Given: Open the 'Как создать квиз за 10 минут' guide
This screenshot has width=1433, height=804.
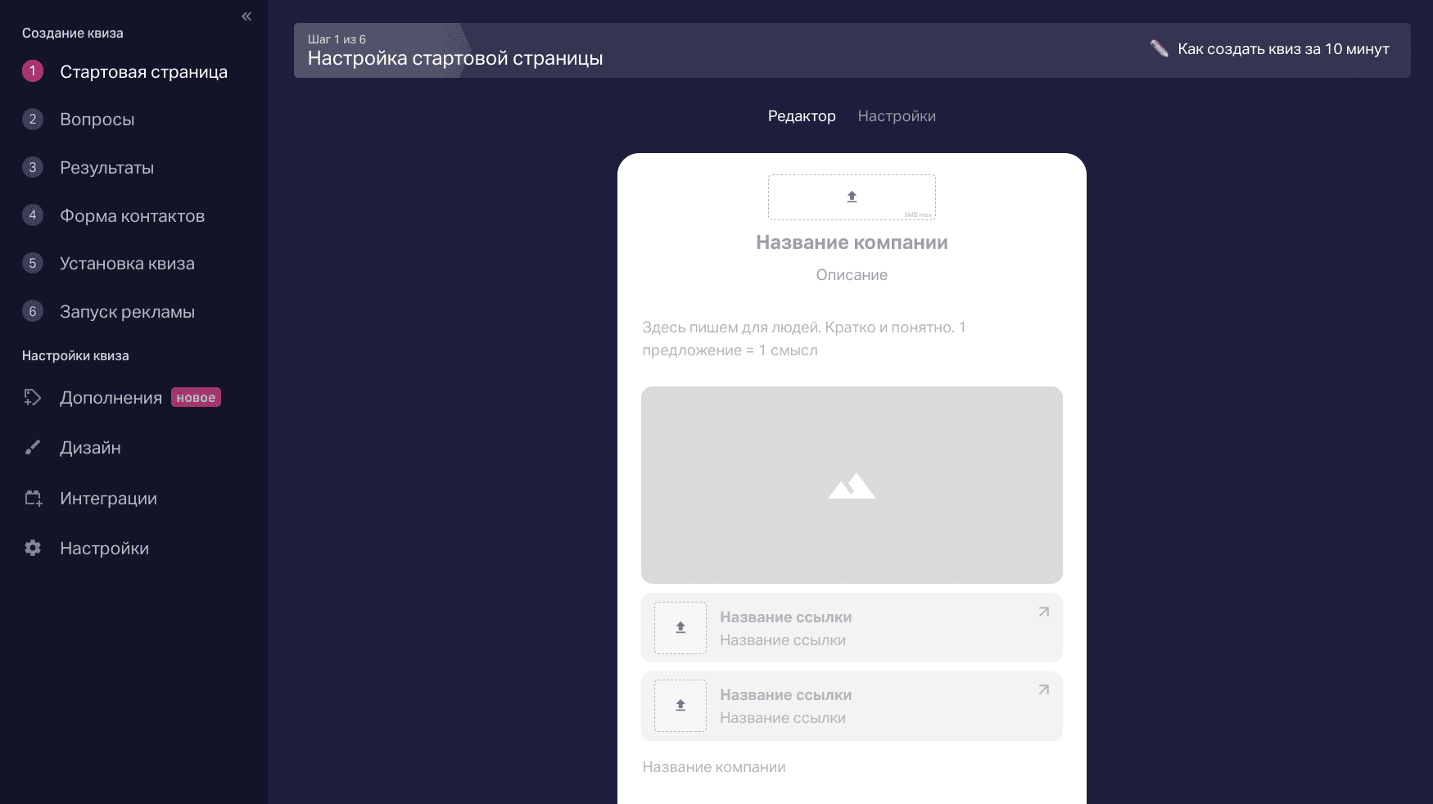Looking at the screenshot, I should click(x=1282, y=49).
